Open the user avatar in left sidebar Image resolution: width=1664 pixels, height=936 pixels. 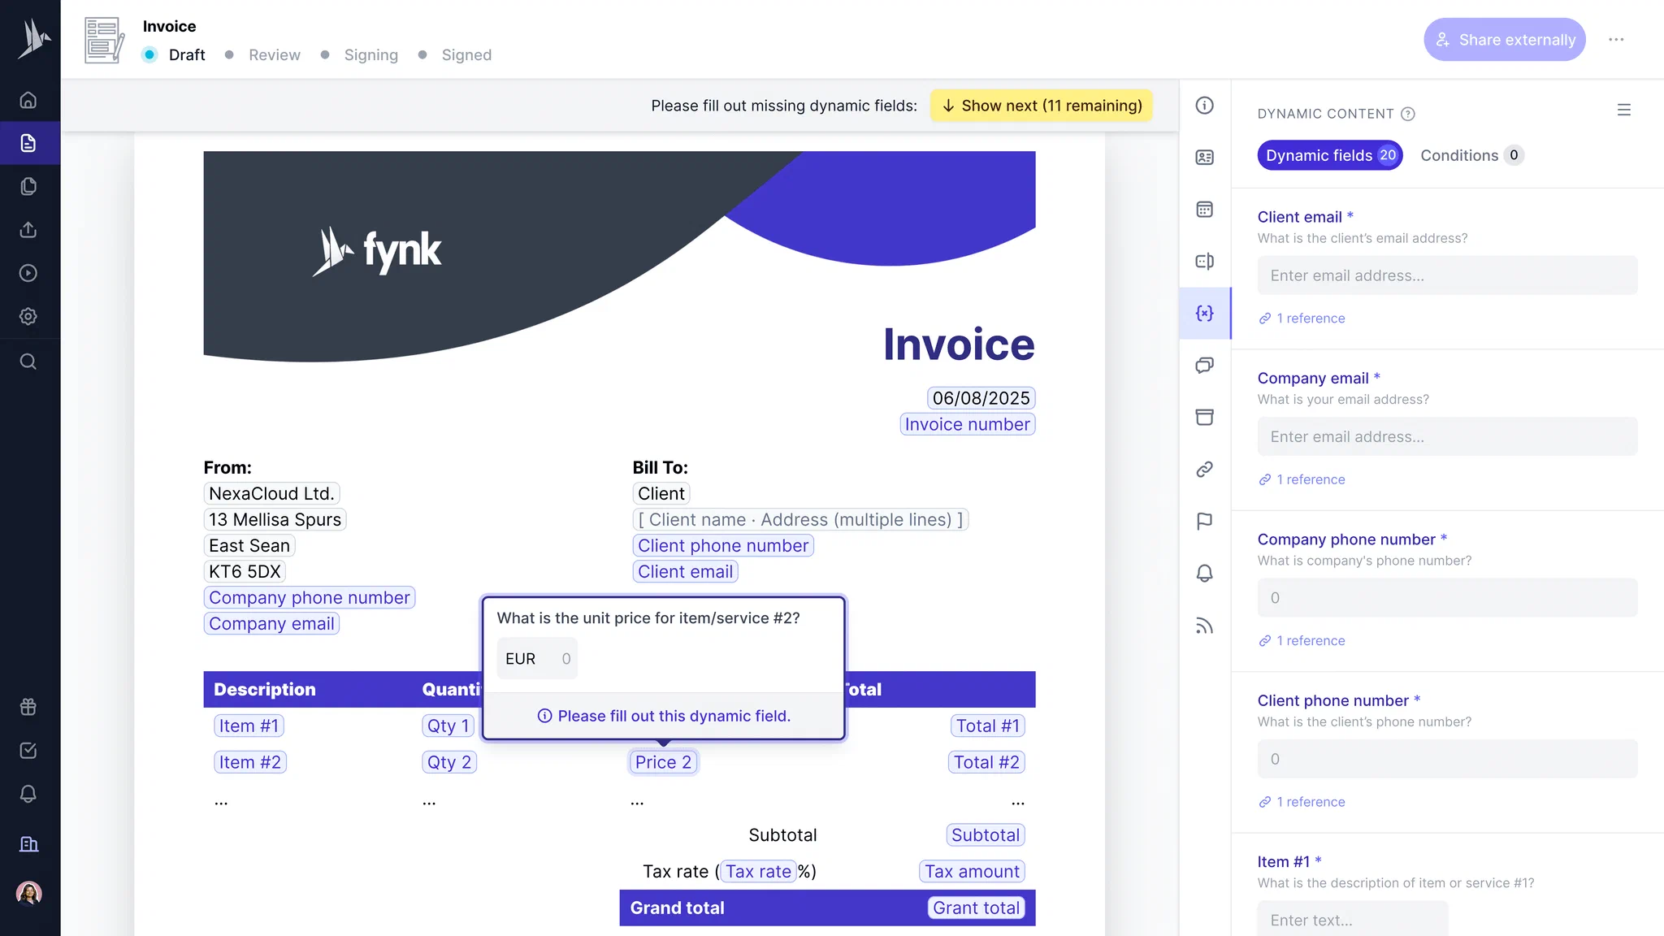pos(28,893)
